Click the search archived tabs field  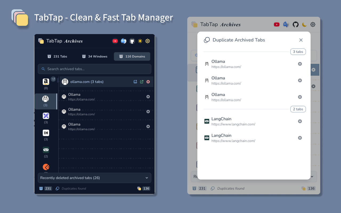[x=95, y=69]
